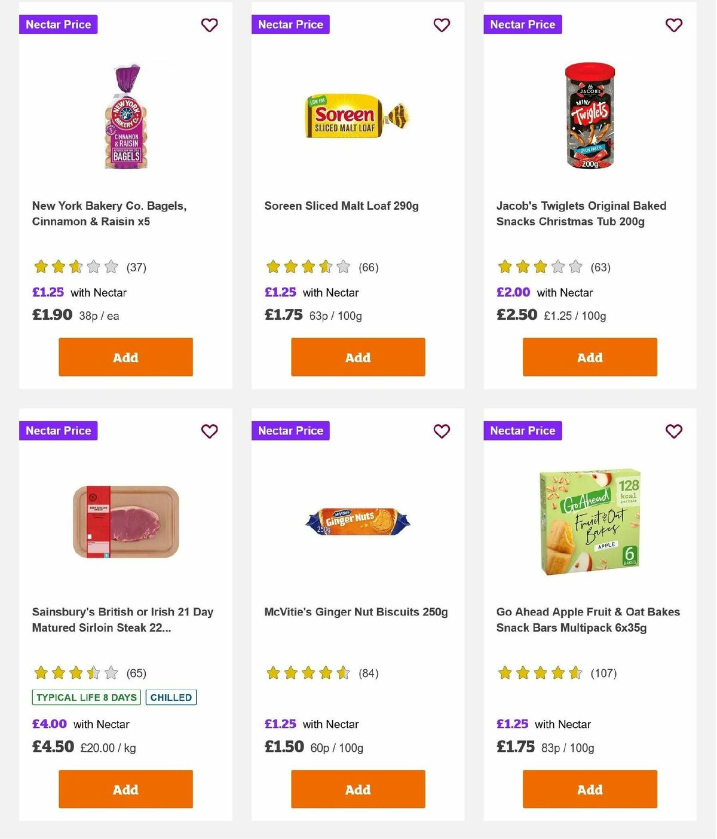Click the Twiglets product image
The width and height of the screenshot is (717, 839).
588,117
